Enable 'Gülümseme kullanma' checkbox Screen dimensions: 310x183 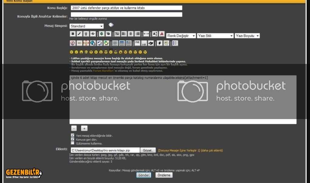(x=72, y=143)
